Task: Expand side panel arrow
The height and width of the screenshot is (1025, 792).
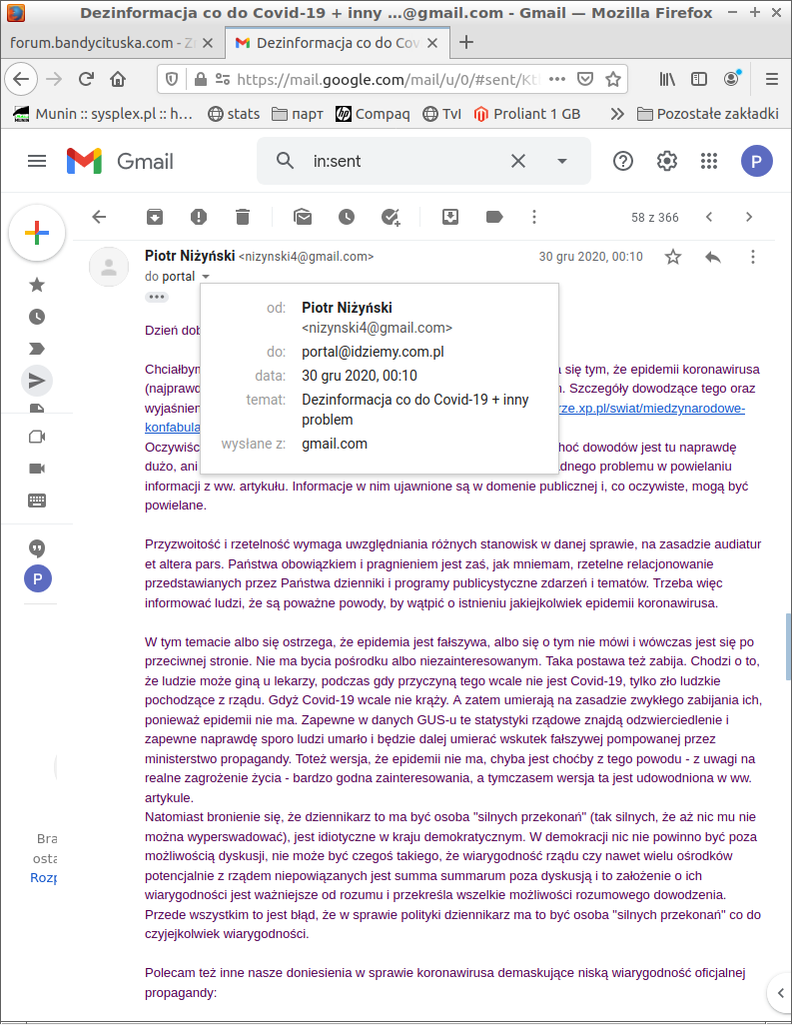Action: point(780,994)
